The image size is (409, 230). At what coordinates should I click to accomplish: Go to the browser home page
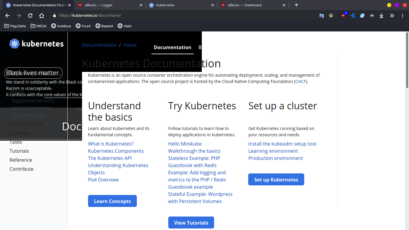42,16
